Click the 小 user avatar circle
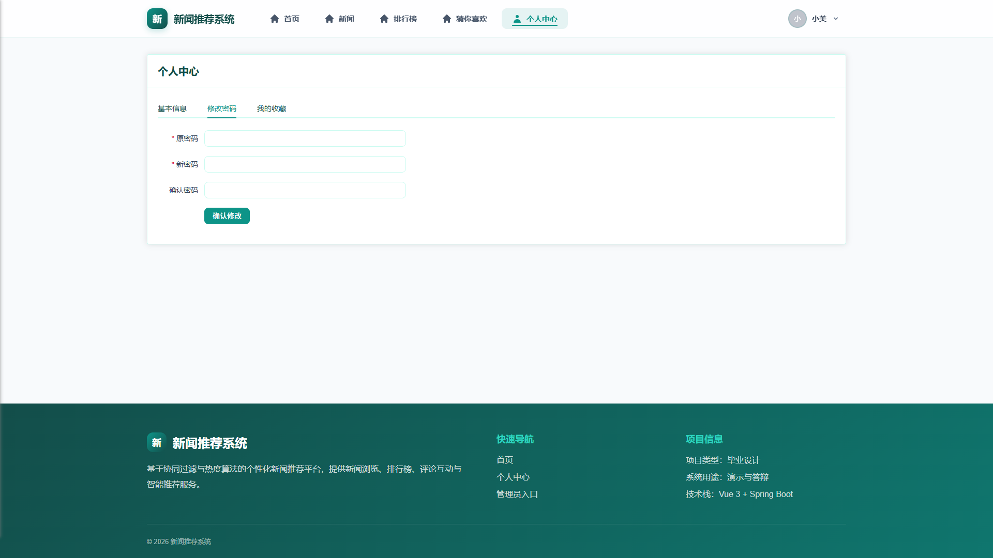Image resolution: width=993 pixels, height=558 pixels. click(x=798, y=19)
